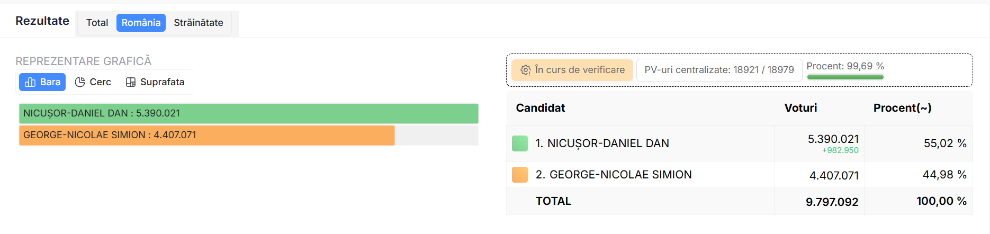Switch to the Total results tab
Screen dimensions: 990x234
97,23
